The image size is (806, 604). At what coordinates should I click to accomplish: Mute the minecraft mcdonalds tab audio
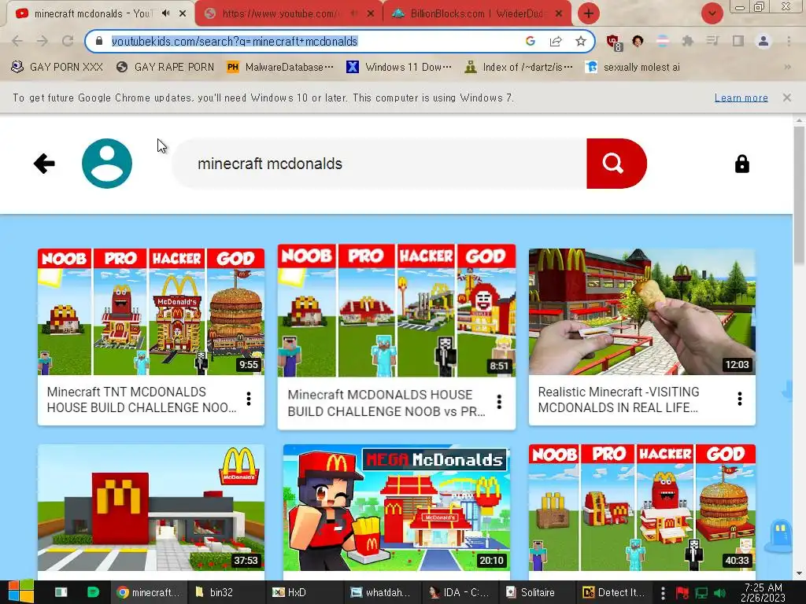coord(165,13)
